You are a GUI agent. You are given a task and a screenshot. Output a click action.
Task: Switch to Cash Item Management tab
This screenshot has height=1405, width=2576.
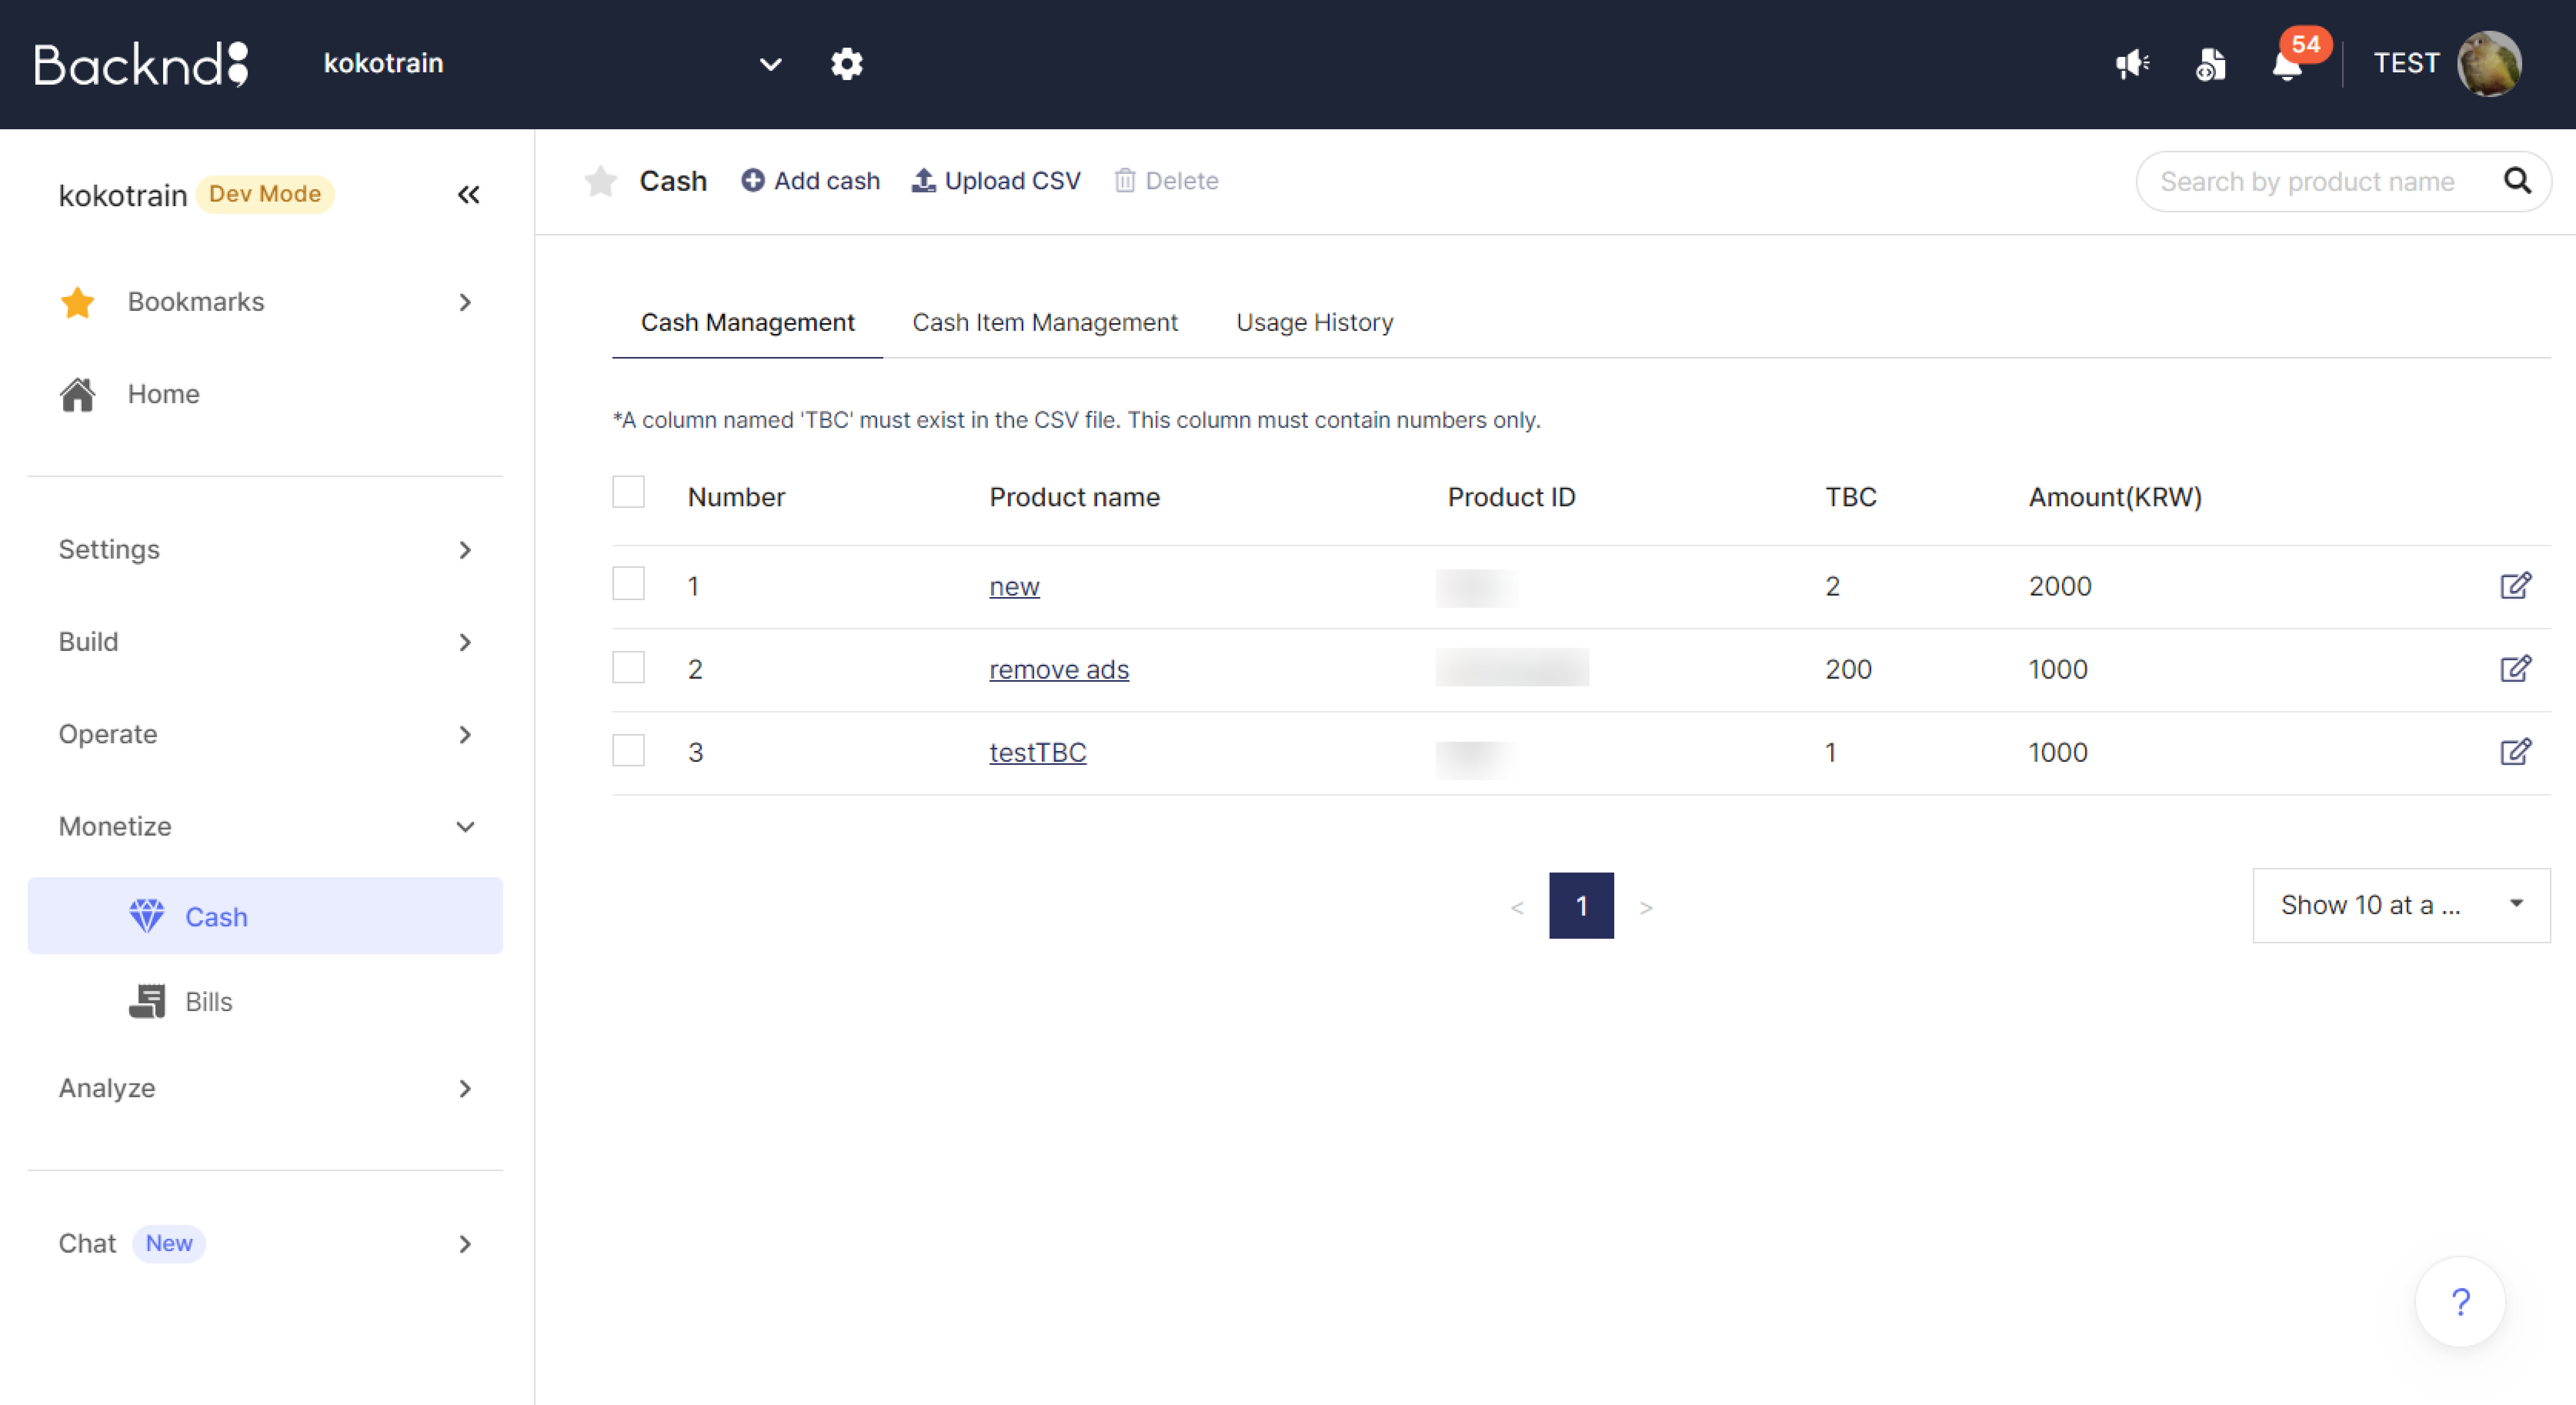point(1045,323)
